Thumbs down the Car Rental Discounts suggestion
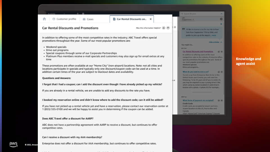This screenshot has height=152, width=270. click(222, 52)
